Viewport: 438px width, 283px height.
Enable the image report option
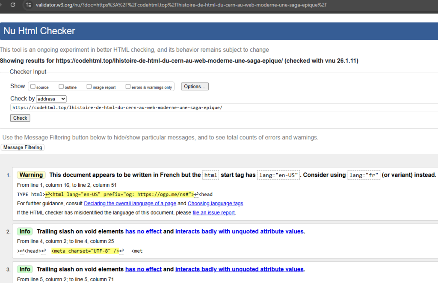pyautogui.click(x=89, y=86)
